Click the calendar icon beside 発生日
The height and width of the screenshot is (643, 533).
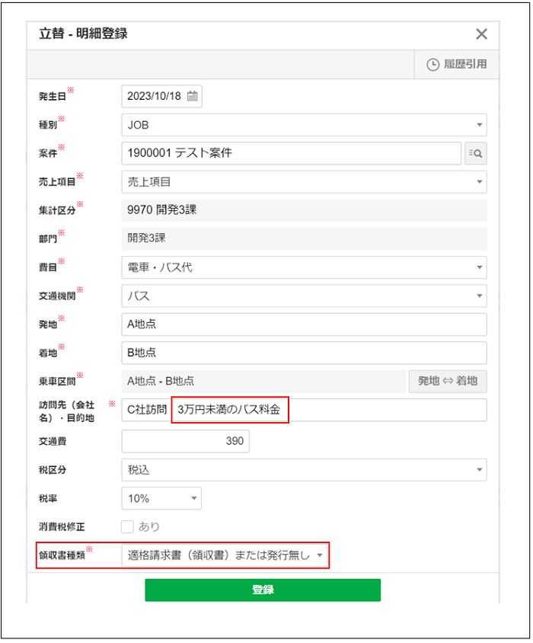point(193,96)
